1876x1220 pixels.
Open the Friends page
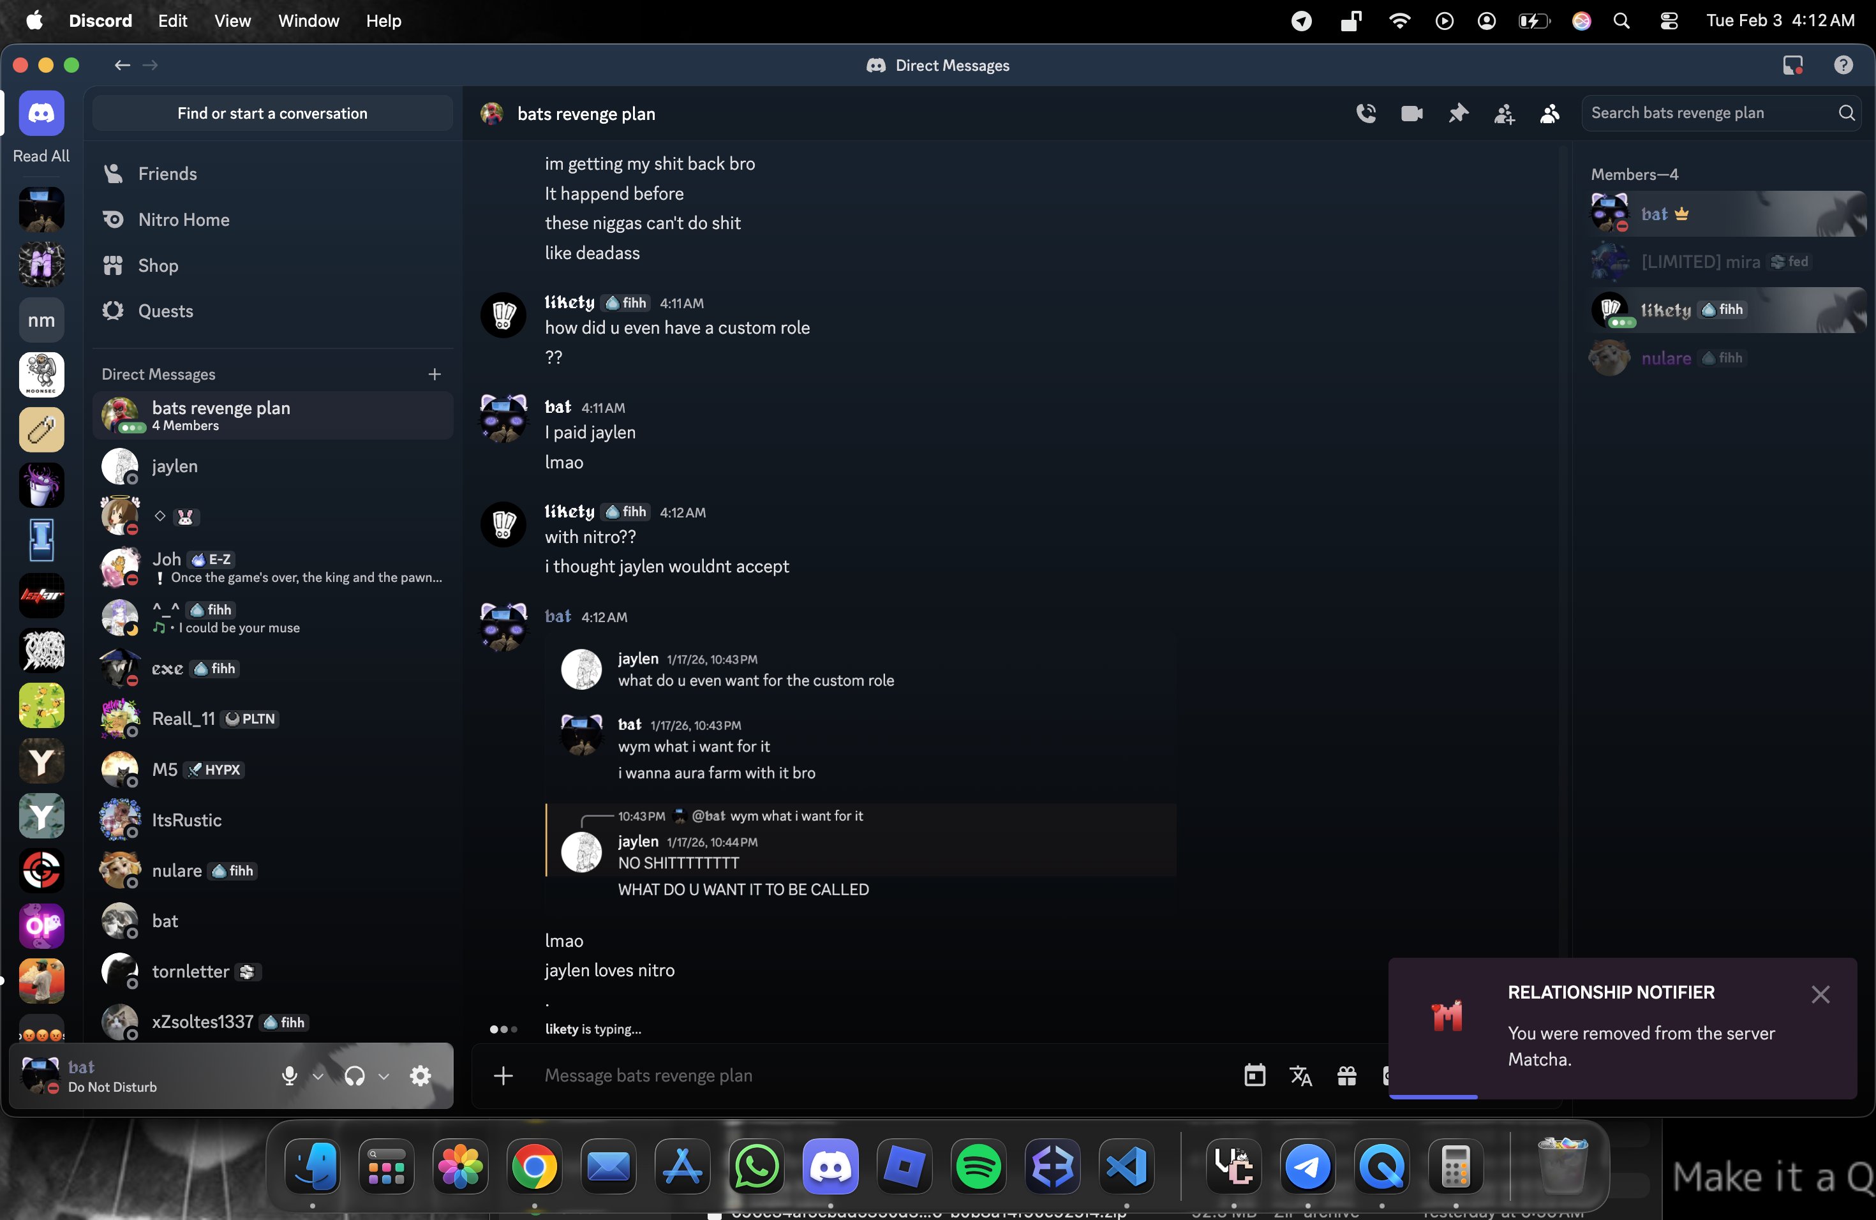(x=167, y=174)
